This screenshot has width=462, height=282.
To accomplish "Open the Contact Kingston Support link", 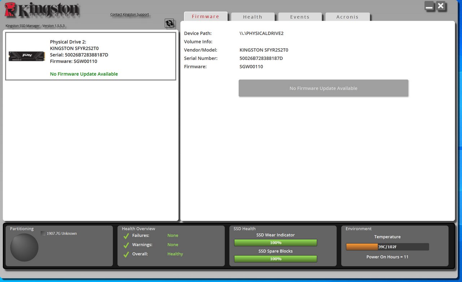I will tap(130, 14).
